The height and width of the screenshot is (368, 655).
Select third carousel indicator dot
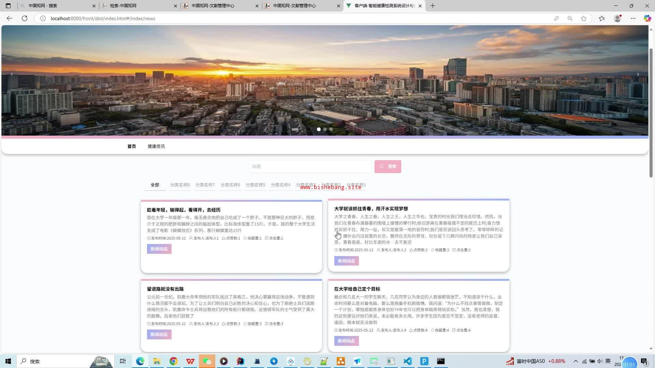(331, 129)
